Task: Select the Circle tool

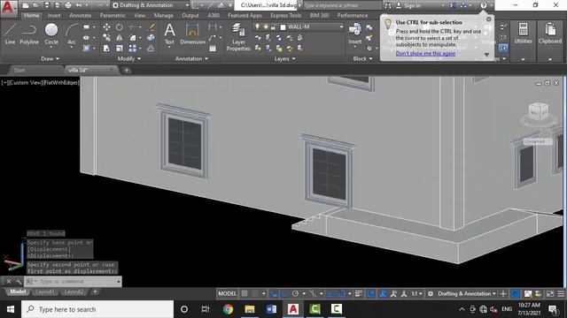Action: click(51, 34)
